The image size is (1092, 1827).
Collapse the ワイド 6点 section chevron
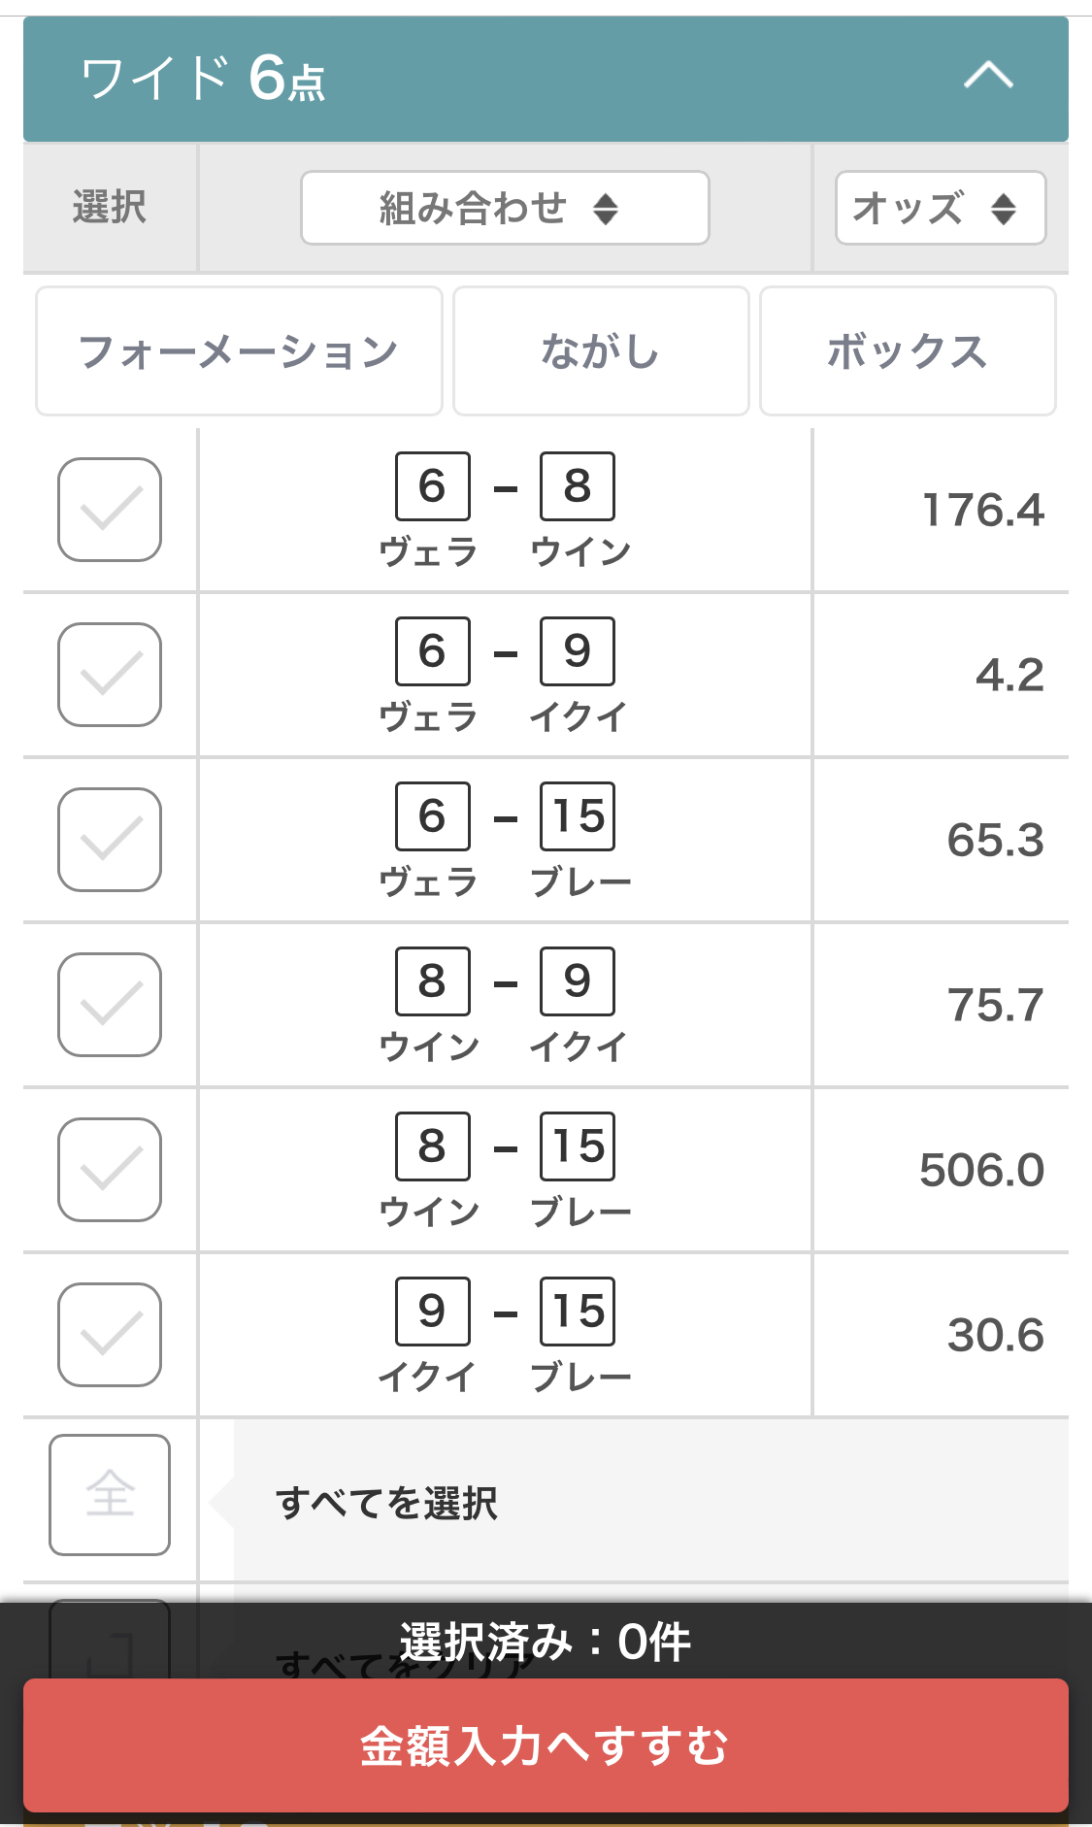tap(988, 76)
